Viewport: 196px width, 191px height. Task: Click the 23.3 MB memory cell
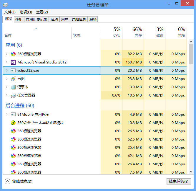(x=133, y=79)
